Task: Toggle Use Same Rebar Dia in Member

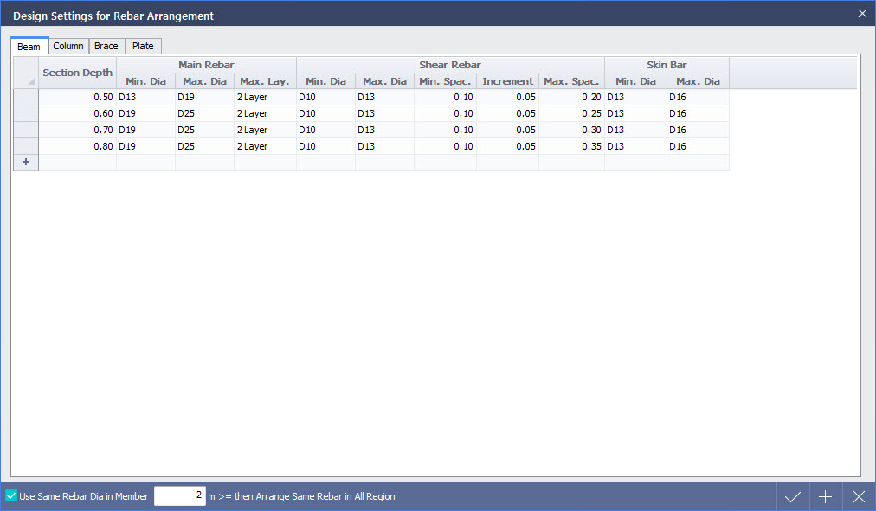Action: coord(12,496)
